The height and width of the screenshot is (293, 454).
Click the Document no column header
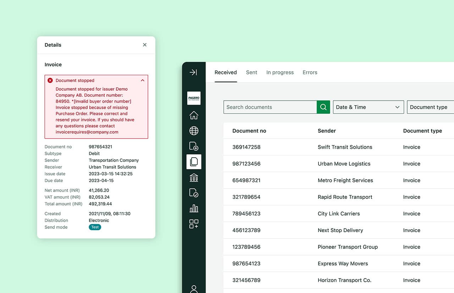click(249, 131)
